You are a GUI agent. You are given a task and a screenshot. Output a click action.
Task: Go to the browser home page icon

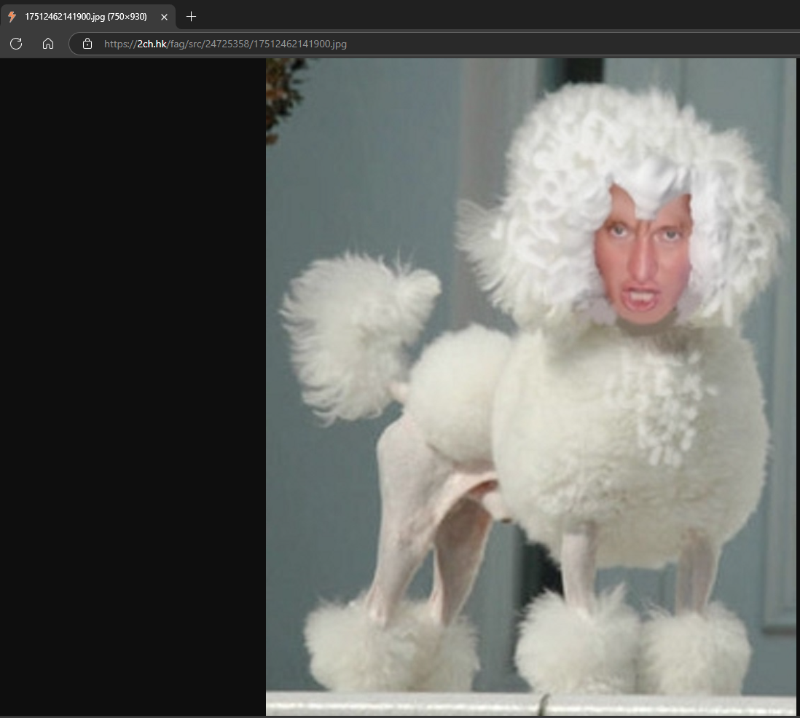coord(48,44)
